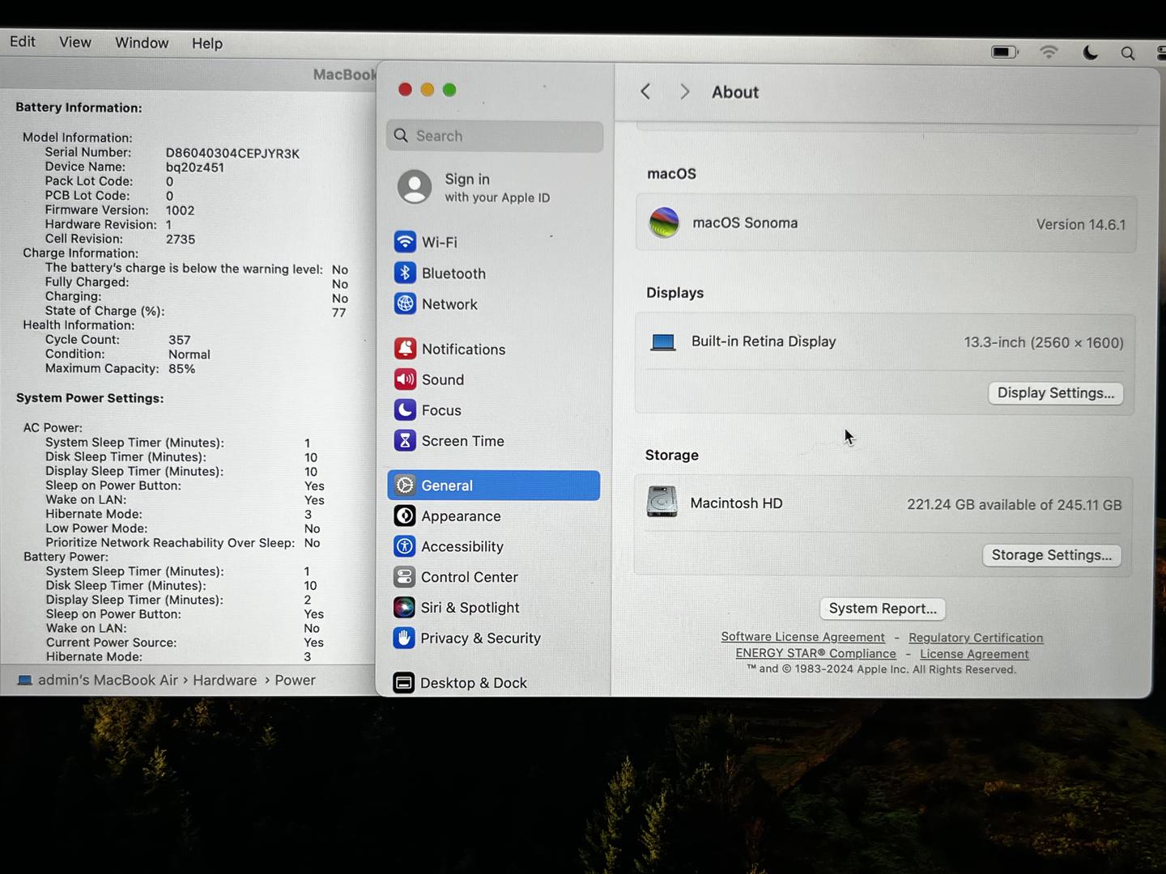Image resolution: width=1166 pixels, height=874 pixels.
Task: Open the Window menu
Action: click(x=142, y=43)
